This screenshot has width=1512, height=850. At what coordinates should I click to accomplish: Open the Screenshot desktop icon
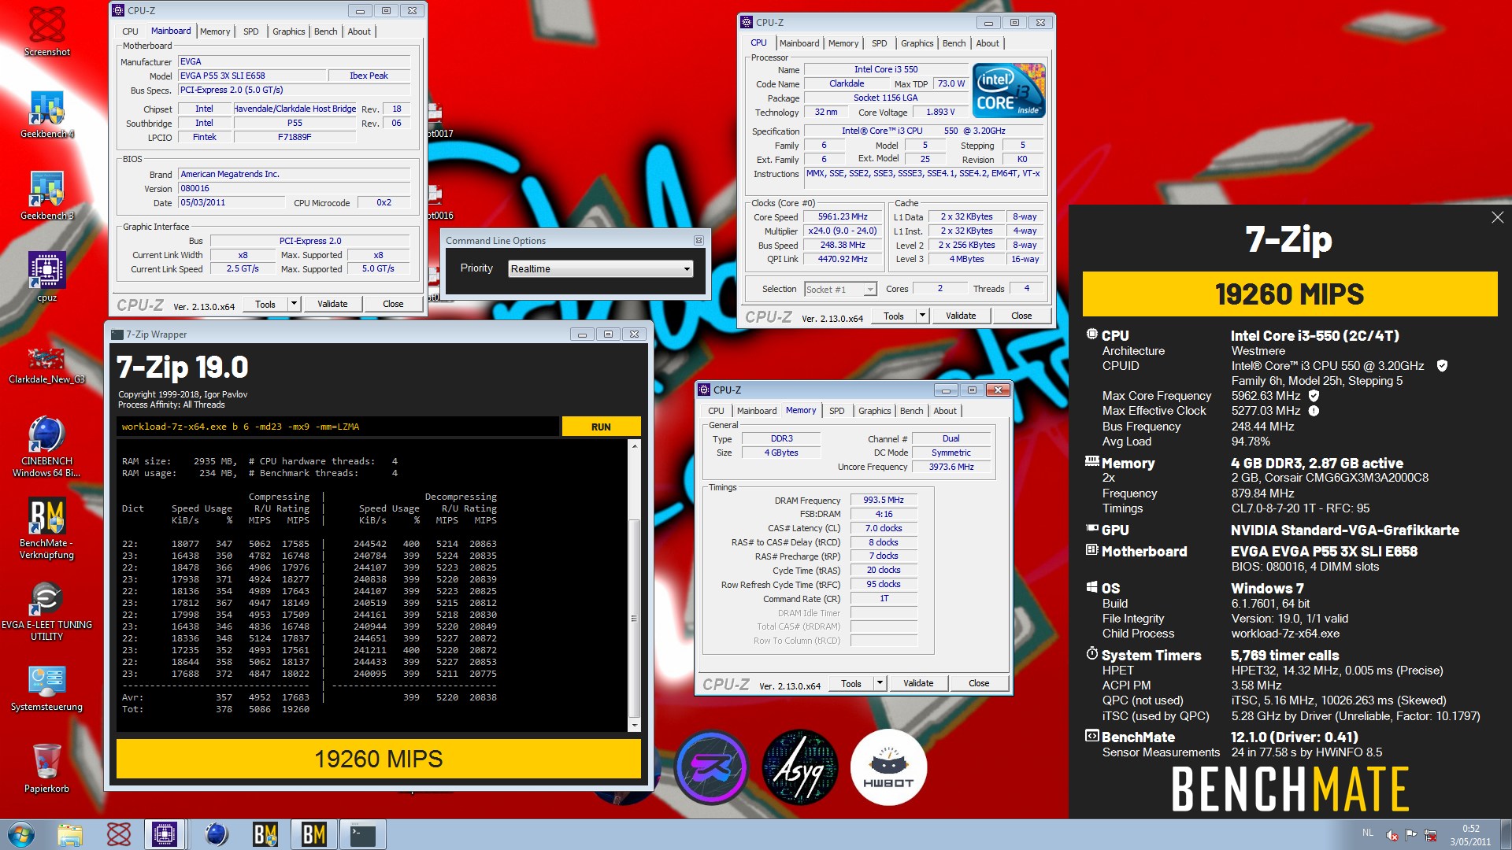click(46, 31)
